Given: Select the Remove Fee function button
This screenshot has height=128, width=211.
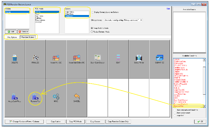Looking at the screenshot, I should (x=35, y=97).
